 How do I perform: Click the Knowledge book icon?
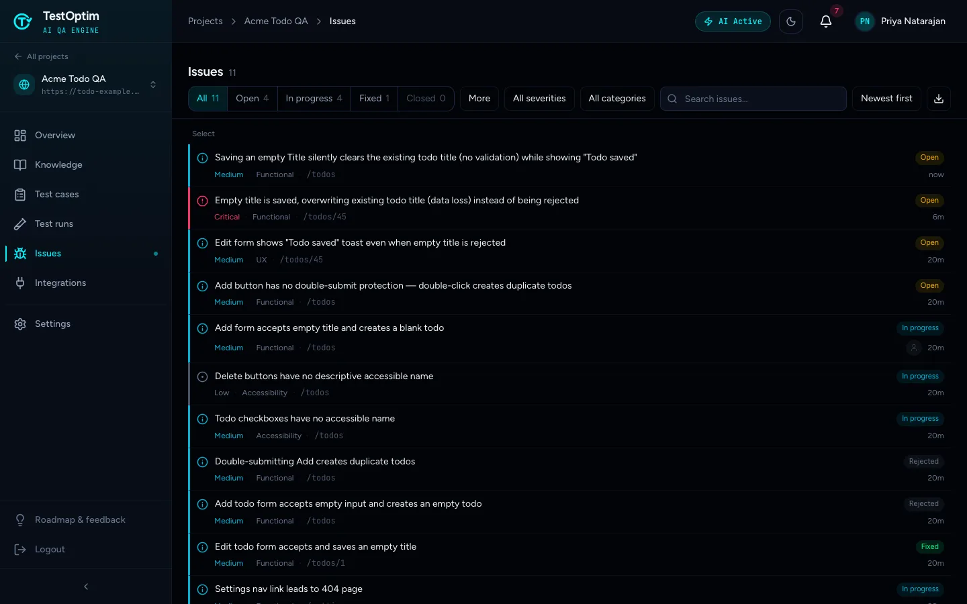point(20,165)
